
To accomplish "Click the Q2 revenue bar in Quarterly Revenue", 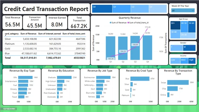I will pos(123,48).
